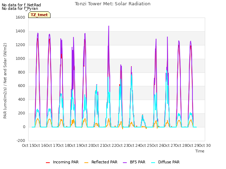The image size is (226, 169).
Task: Click the Oct 30 x-axis date label
Action: (205, 145)
